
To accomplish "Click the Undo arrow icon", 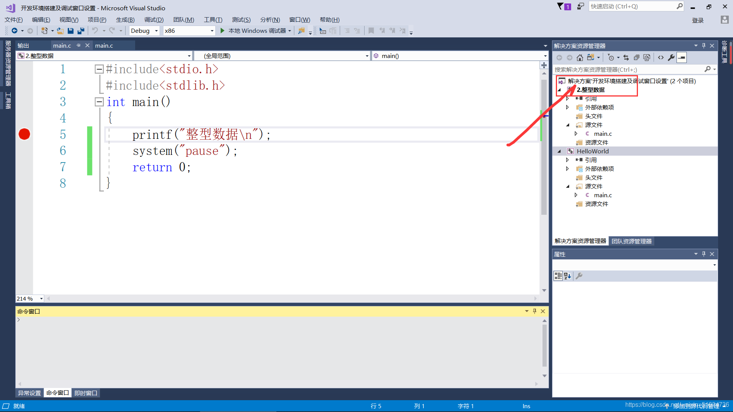I will pyautogui.click(x=95, y=31).
